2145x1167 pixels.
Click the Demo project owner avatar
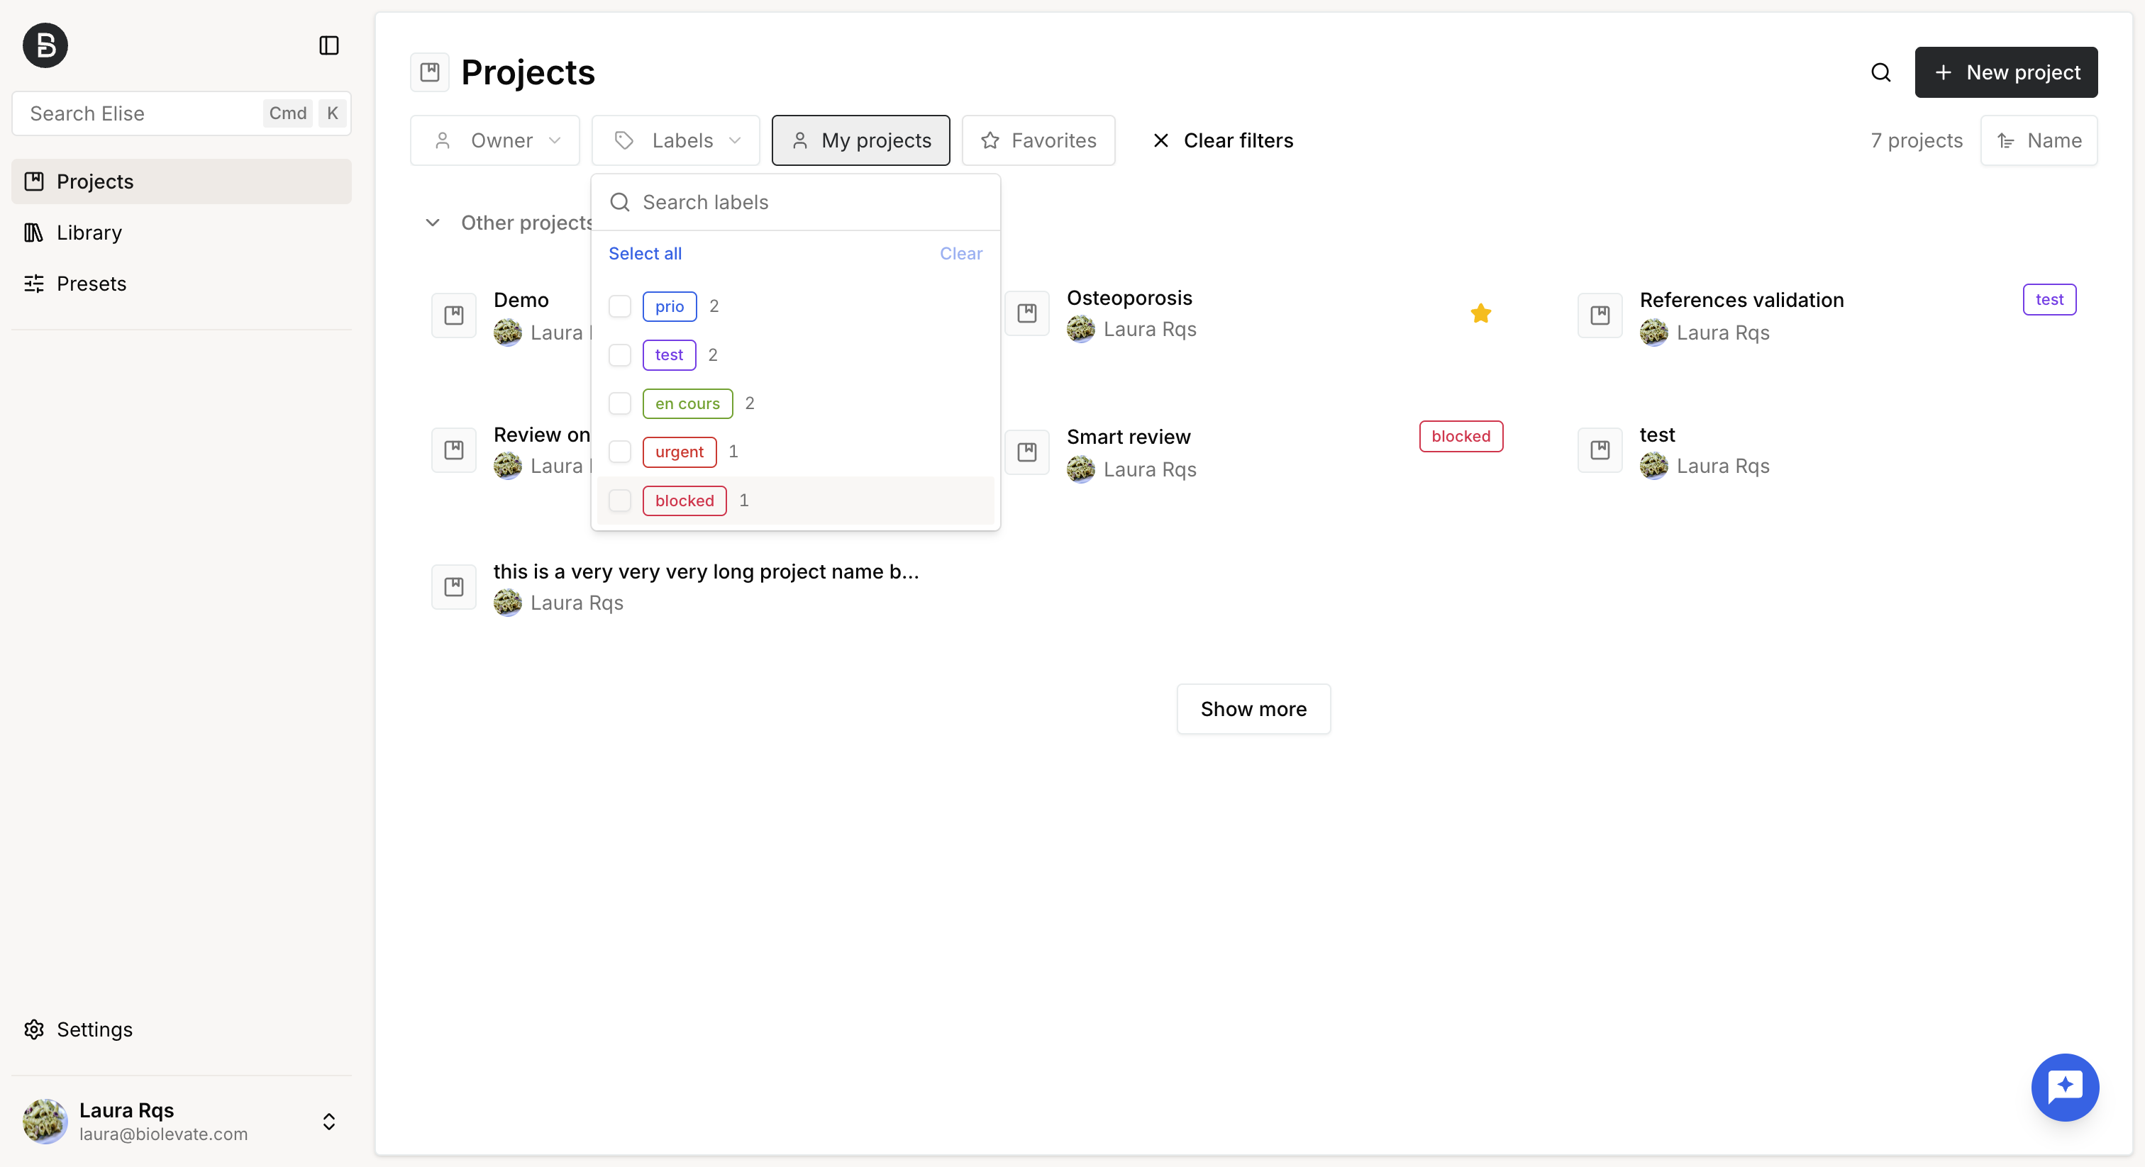[508, 333]
